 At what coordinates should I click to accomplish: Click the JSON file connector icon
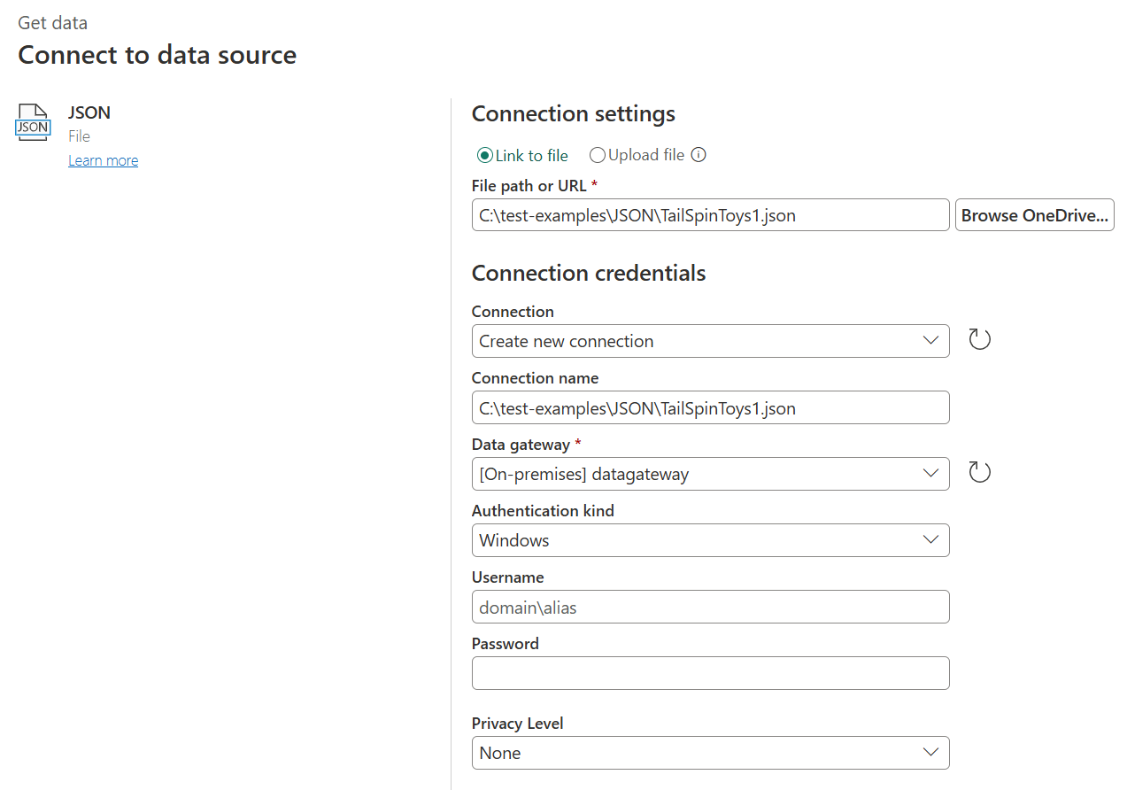click(x=34, y=122)
